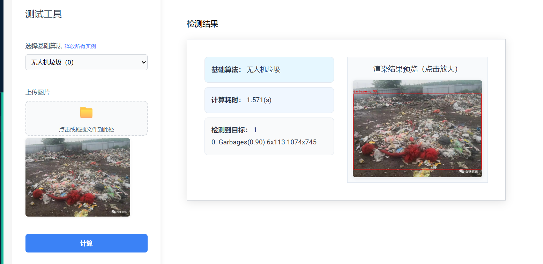The width and height of the screenshot is (543, 264).
Task: Open the 无人机垃圾 algorithm dropdown
Action: click(x=86, y=62)
